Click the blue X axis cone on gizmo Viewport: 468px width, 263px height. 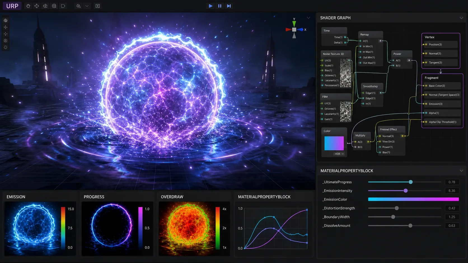click(x=300, y=29)
